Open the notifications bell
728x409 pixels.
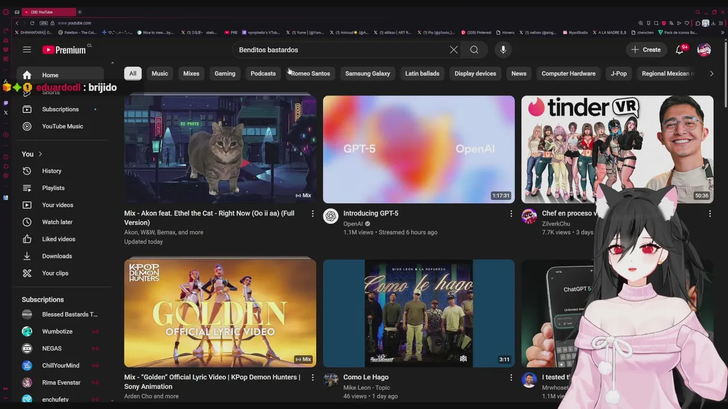click(x=680, y=50)
